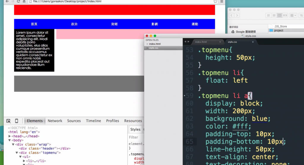The height and width of the screenshot is (165, 304).
Task: Open the browser hamburger menu
Action: click(221, 1)
